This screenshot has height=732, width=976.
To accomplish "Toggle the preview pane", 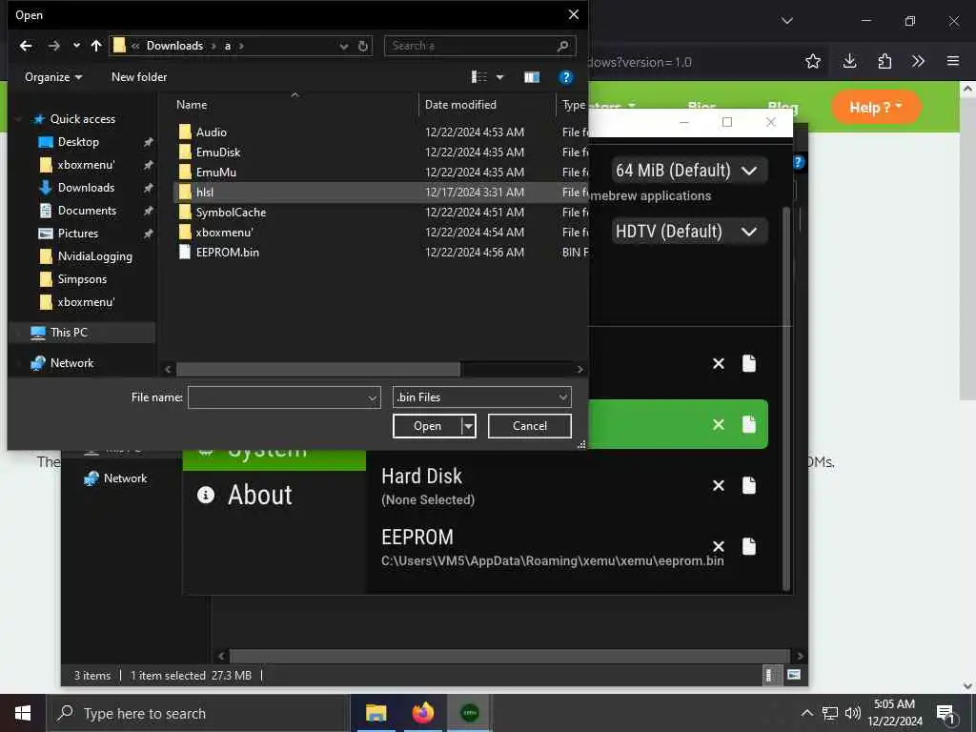I will pos(531,77).
